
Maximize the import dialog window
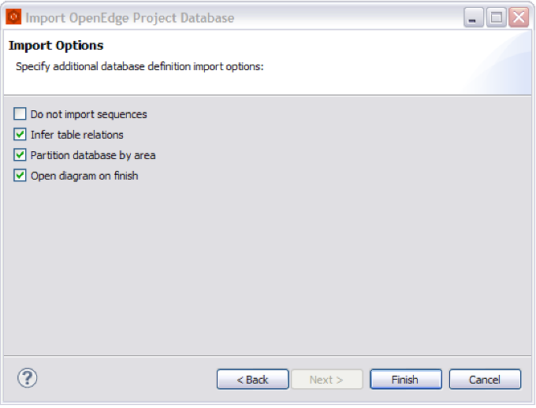[496, 18]
